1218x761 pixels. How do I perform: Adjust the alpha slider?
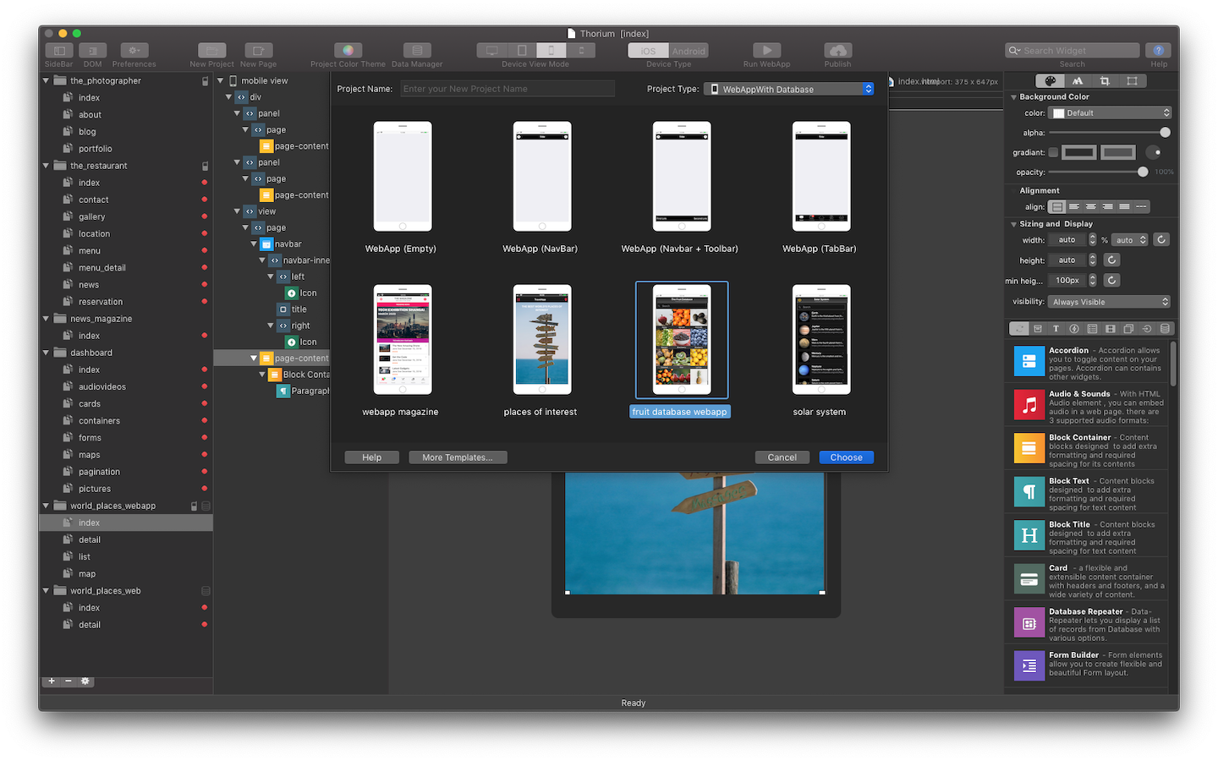[1165, 133]
